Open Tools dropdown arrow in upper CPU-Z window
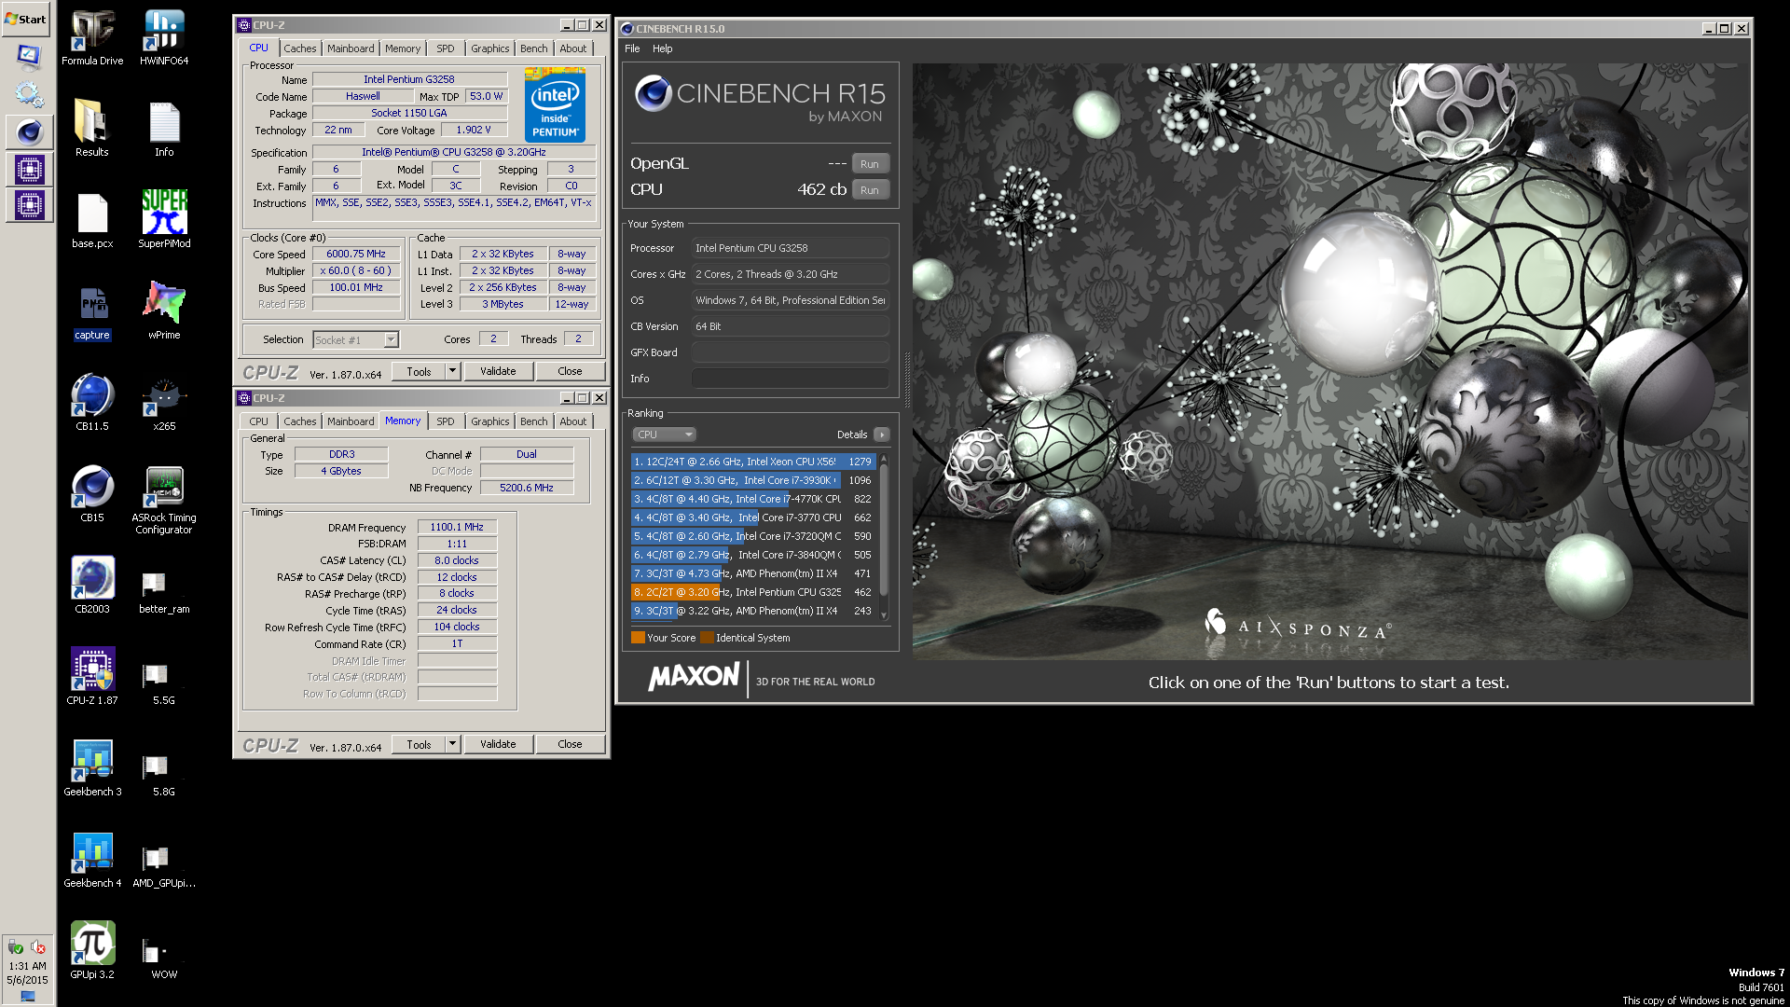 click(x=452, y=371)
